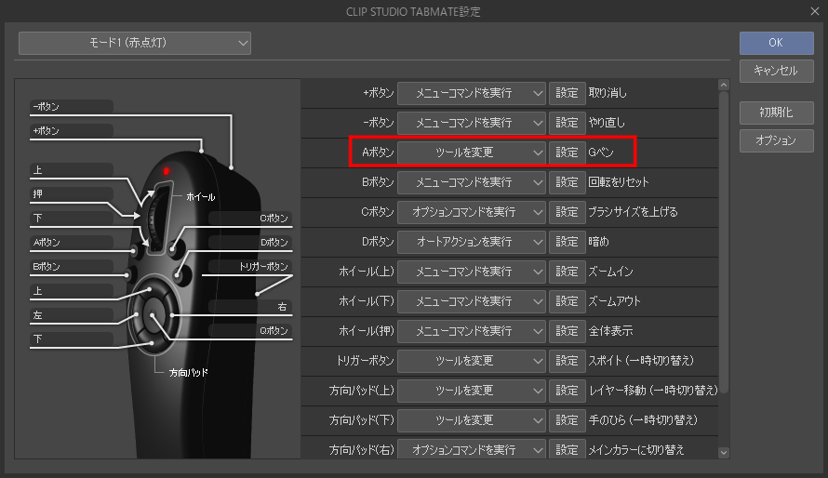The width and height of the screenshot is (828, 478).
Task: Click 設定 for the ホイール(下) row
Action: pos(568,301)
